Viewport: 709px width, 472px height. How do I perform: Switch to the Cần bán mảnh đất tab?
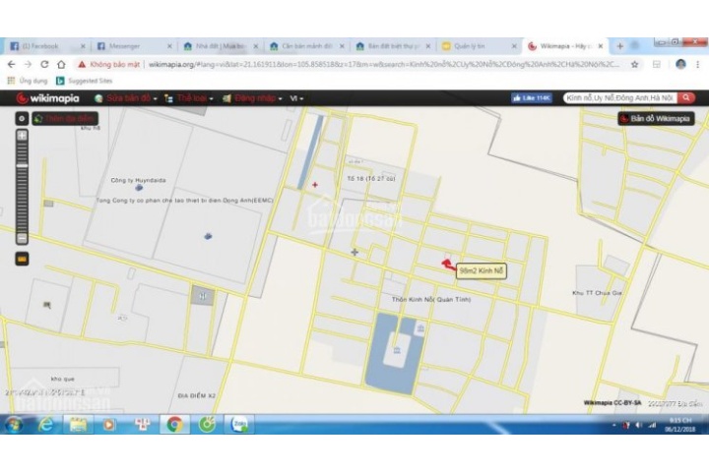tap(306, 46)
